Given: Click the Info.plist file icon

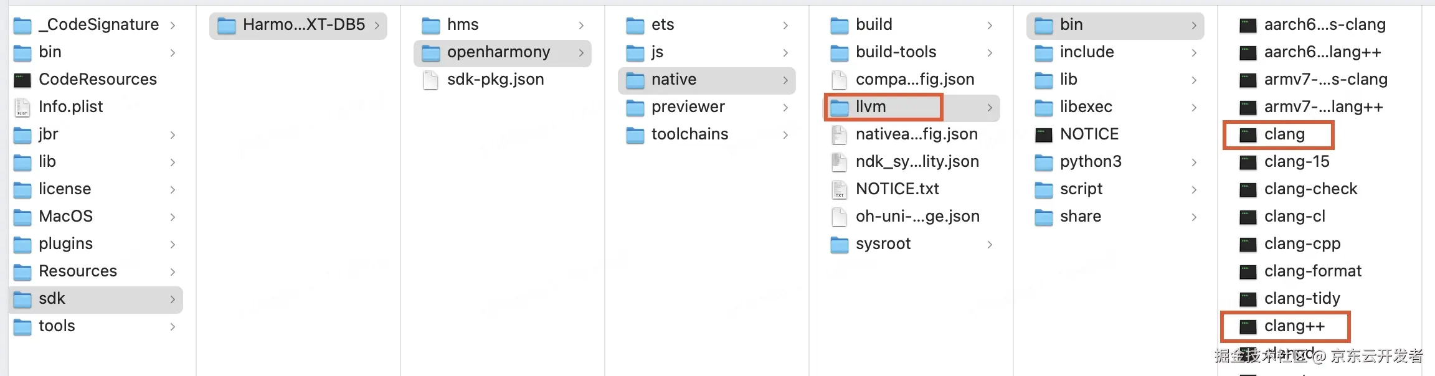Looking at the screenshot, I should pos(22,107).
